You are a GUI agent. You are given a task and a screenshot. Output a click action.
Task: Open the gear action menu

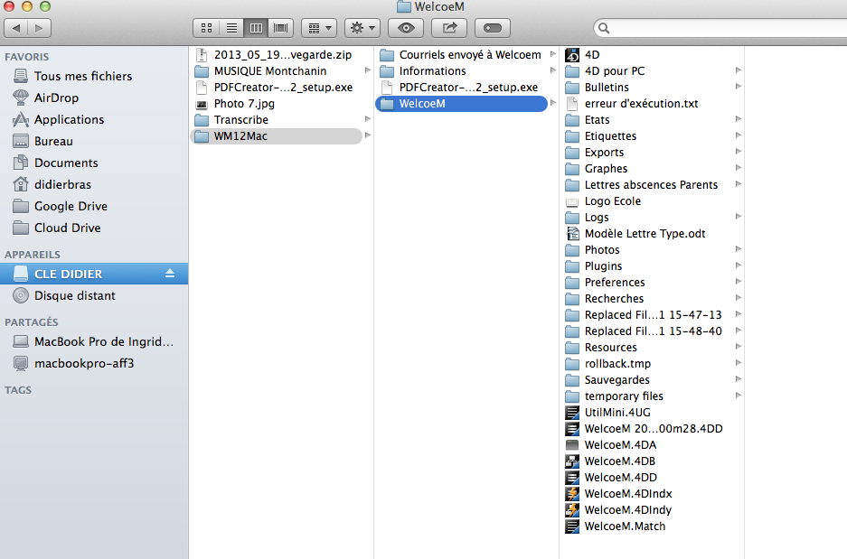362,28
